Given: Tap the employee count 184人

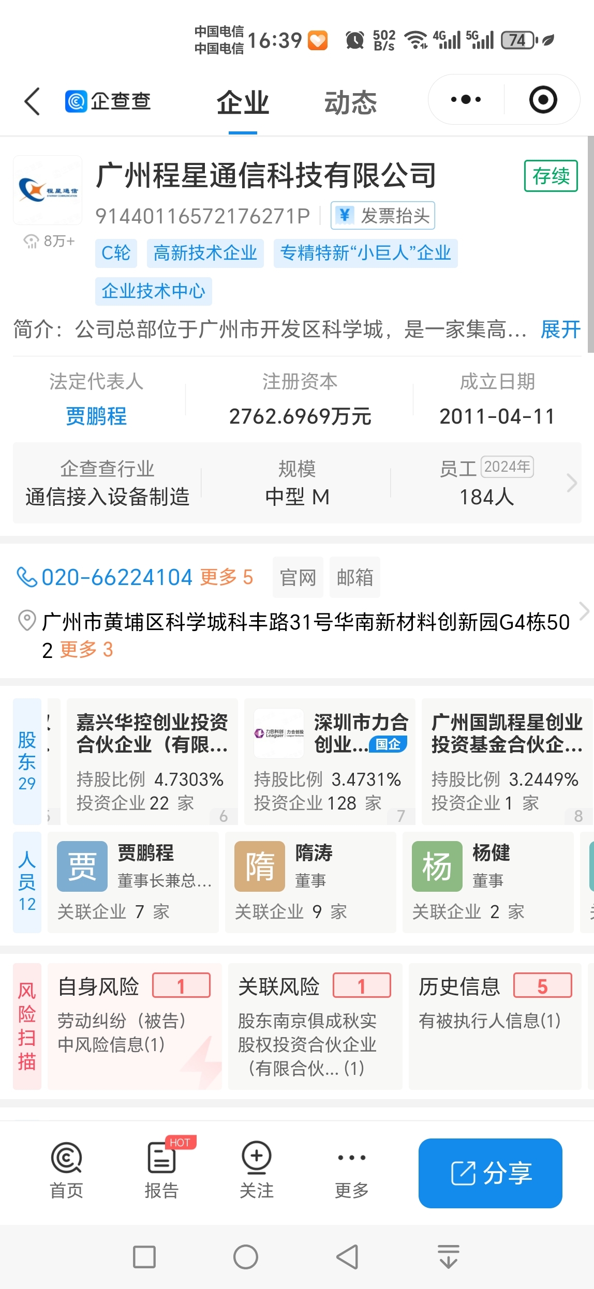Looking at the screenshot, I should (486, 497).
